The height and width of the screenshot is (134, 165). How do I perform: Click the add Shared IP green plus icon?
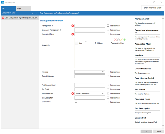tap(125, 40)
